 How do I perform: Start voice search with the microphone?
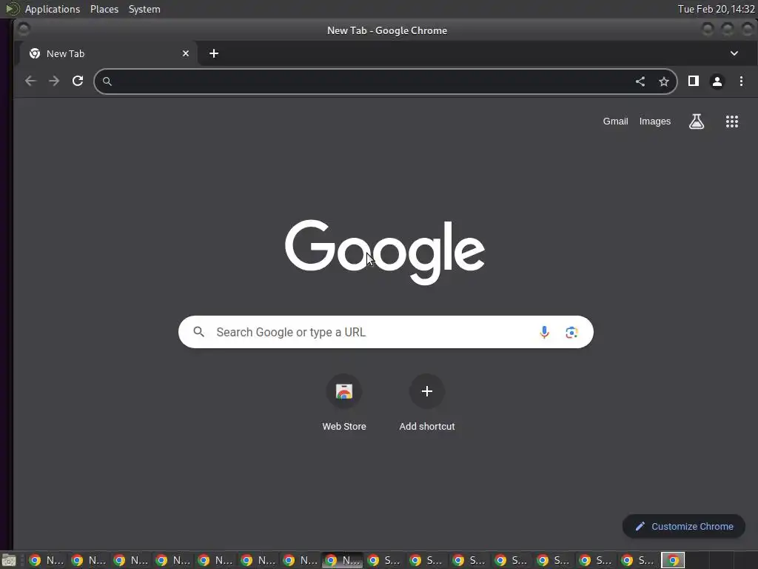coord(544,332)
